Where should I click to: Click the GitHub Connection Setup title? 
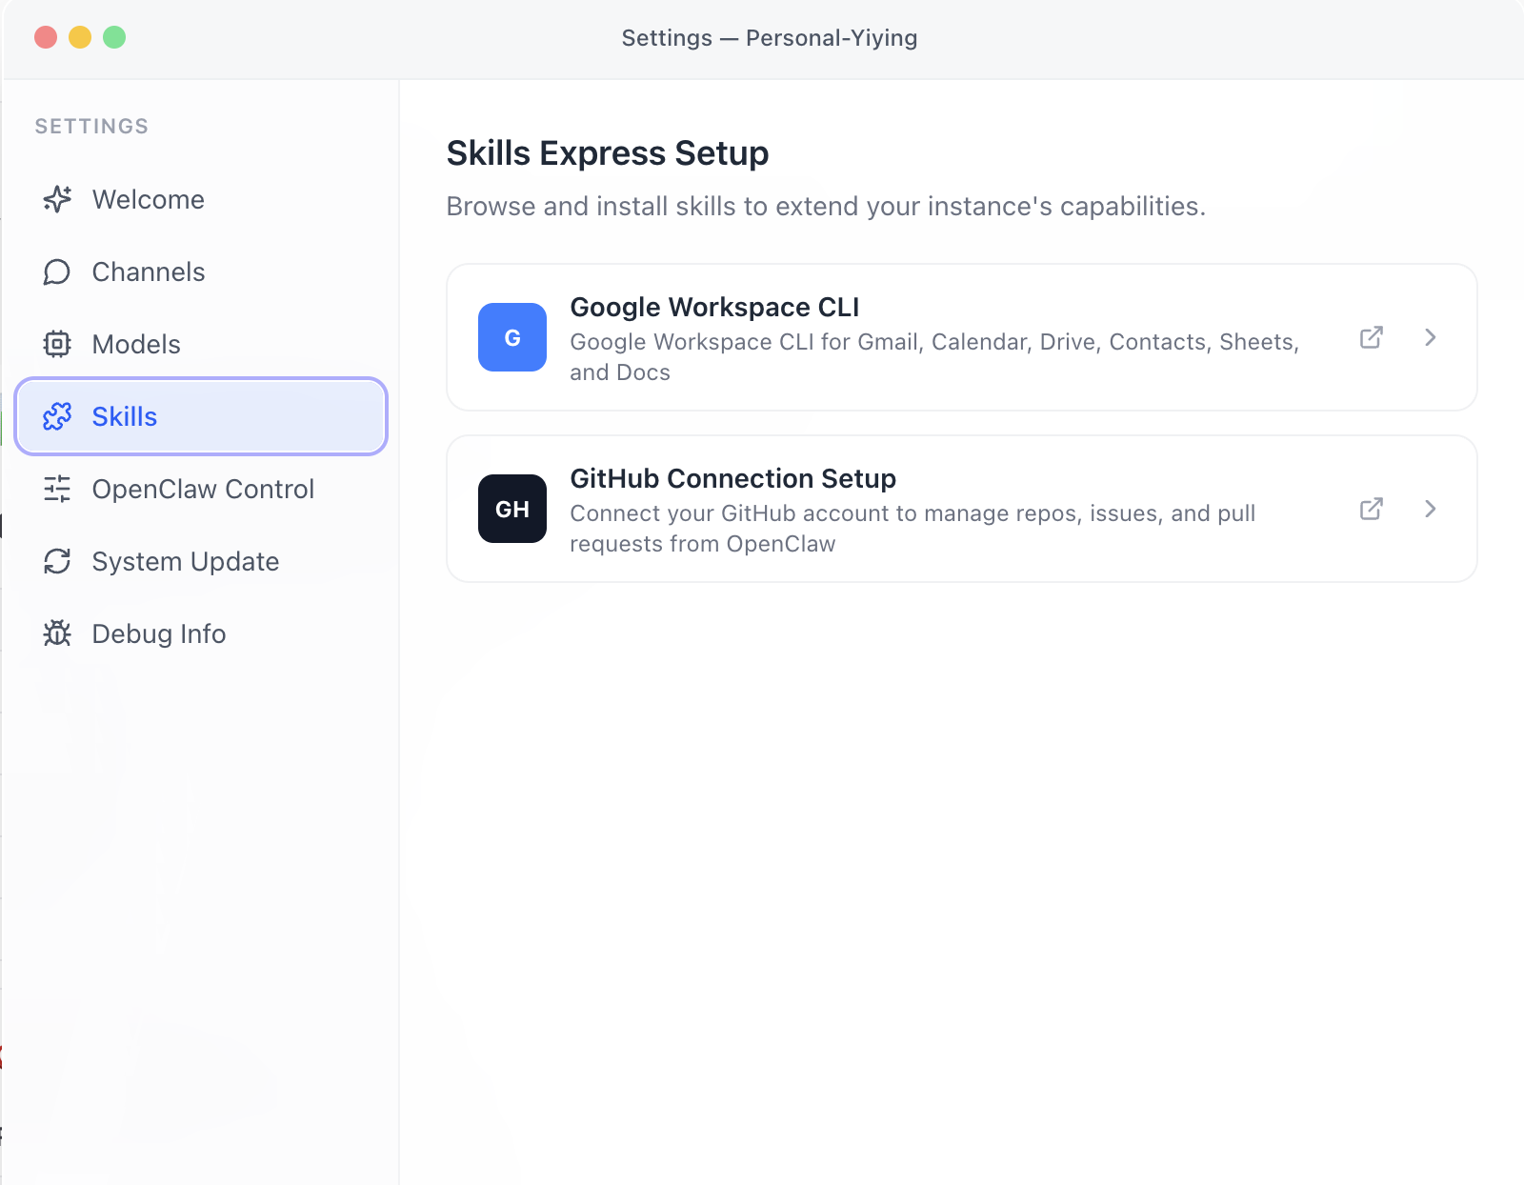tap(732, 478)
